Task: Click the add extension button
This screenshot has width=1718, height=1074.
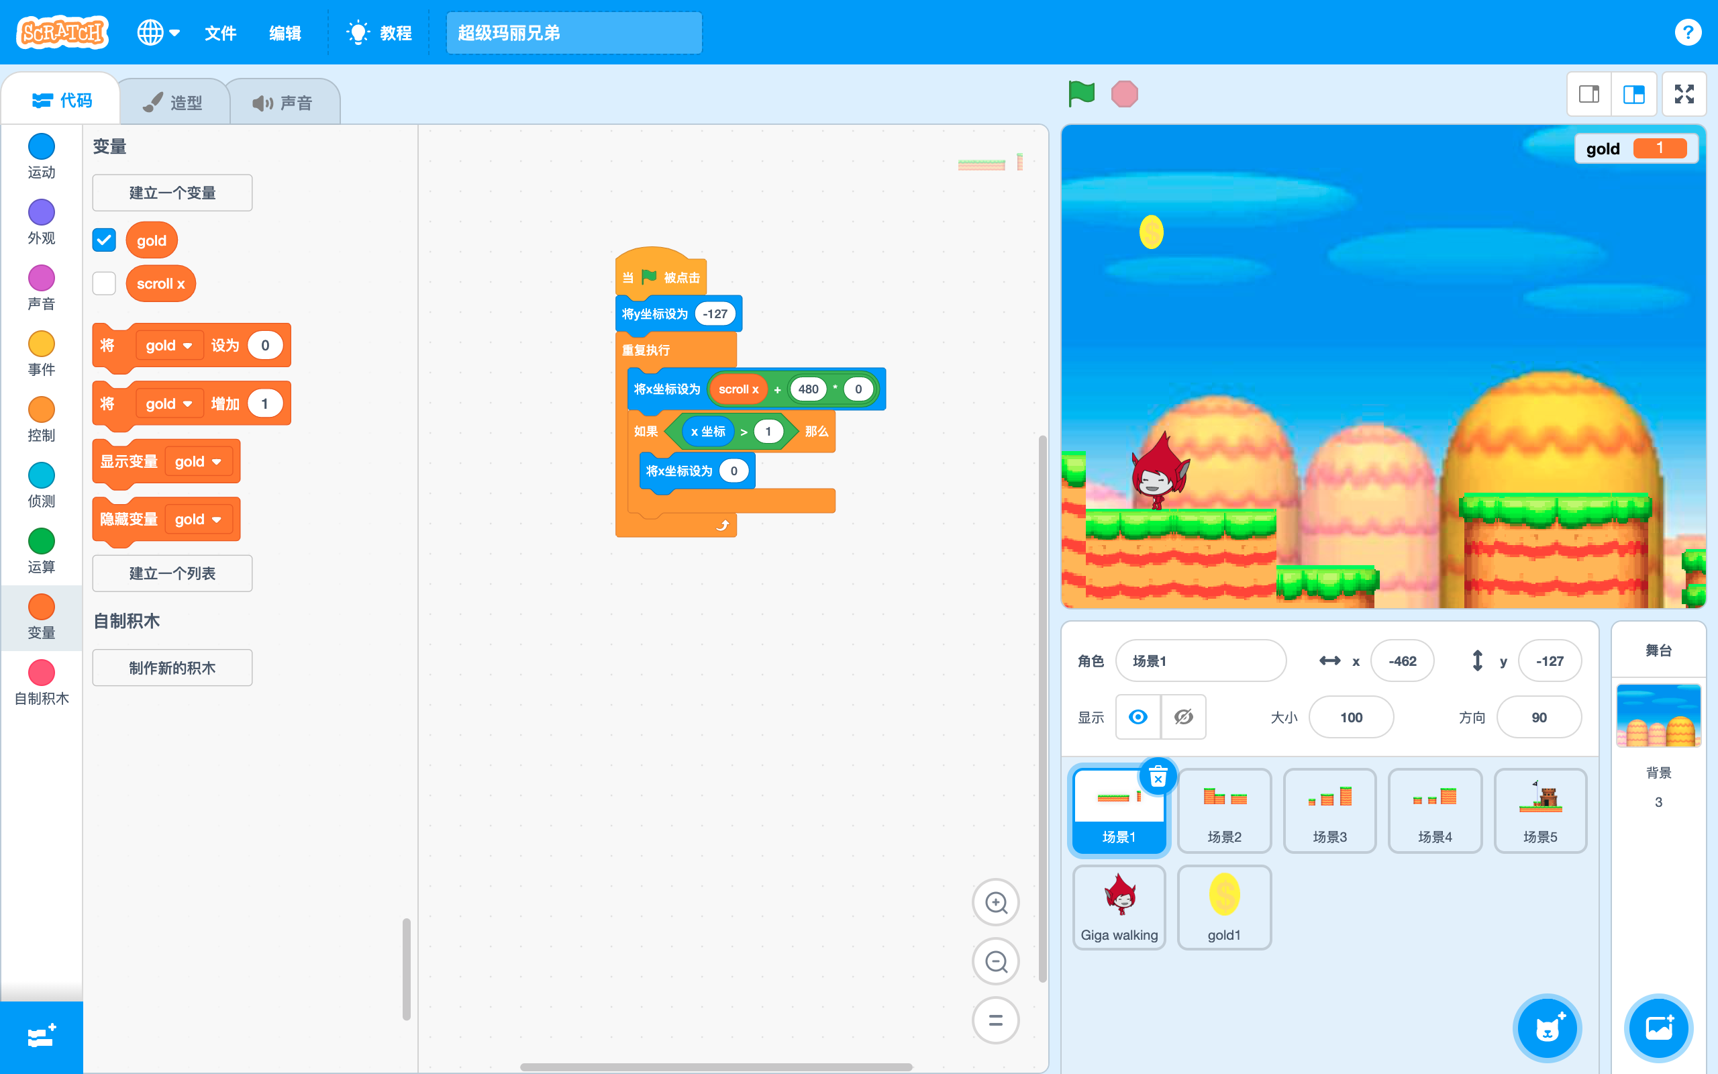Action: click(x=41, y=1036)
